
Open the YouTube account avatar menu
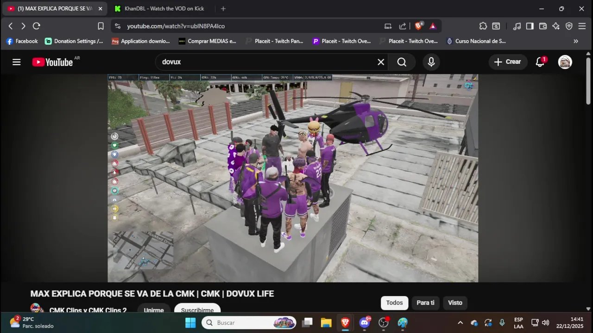565,62
